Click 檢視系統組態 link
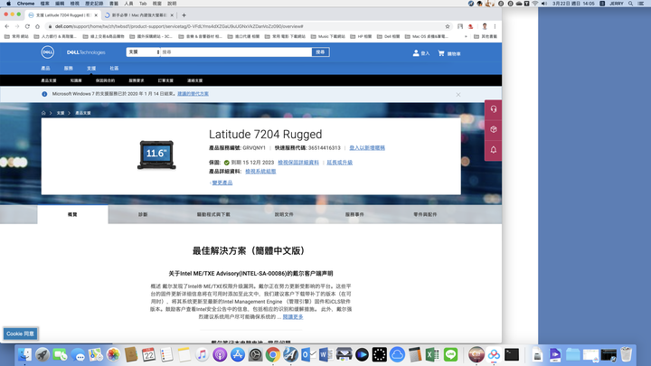Image resolution: width=651 pixels, height=366 pixels. 260,172
